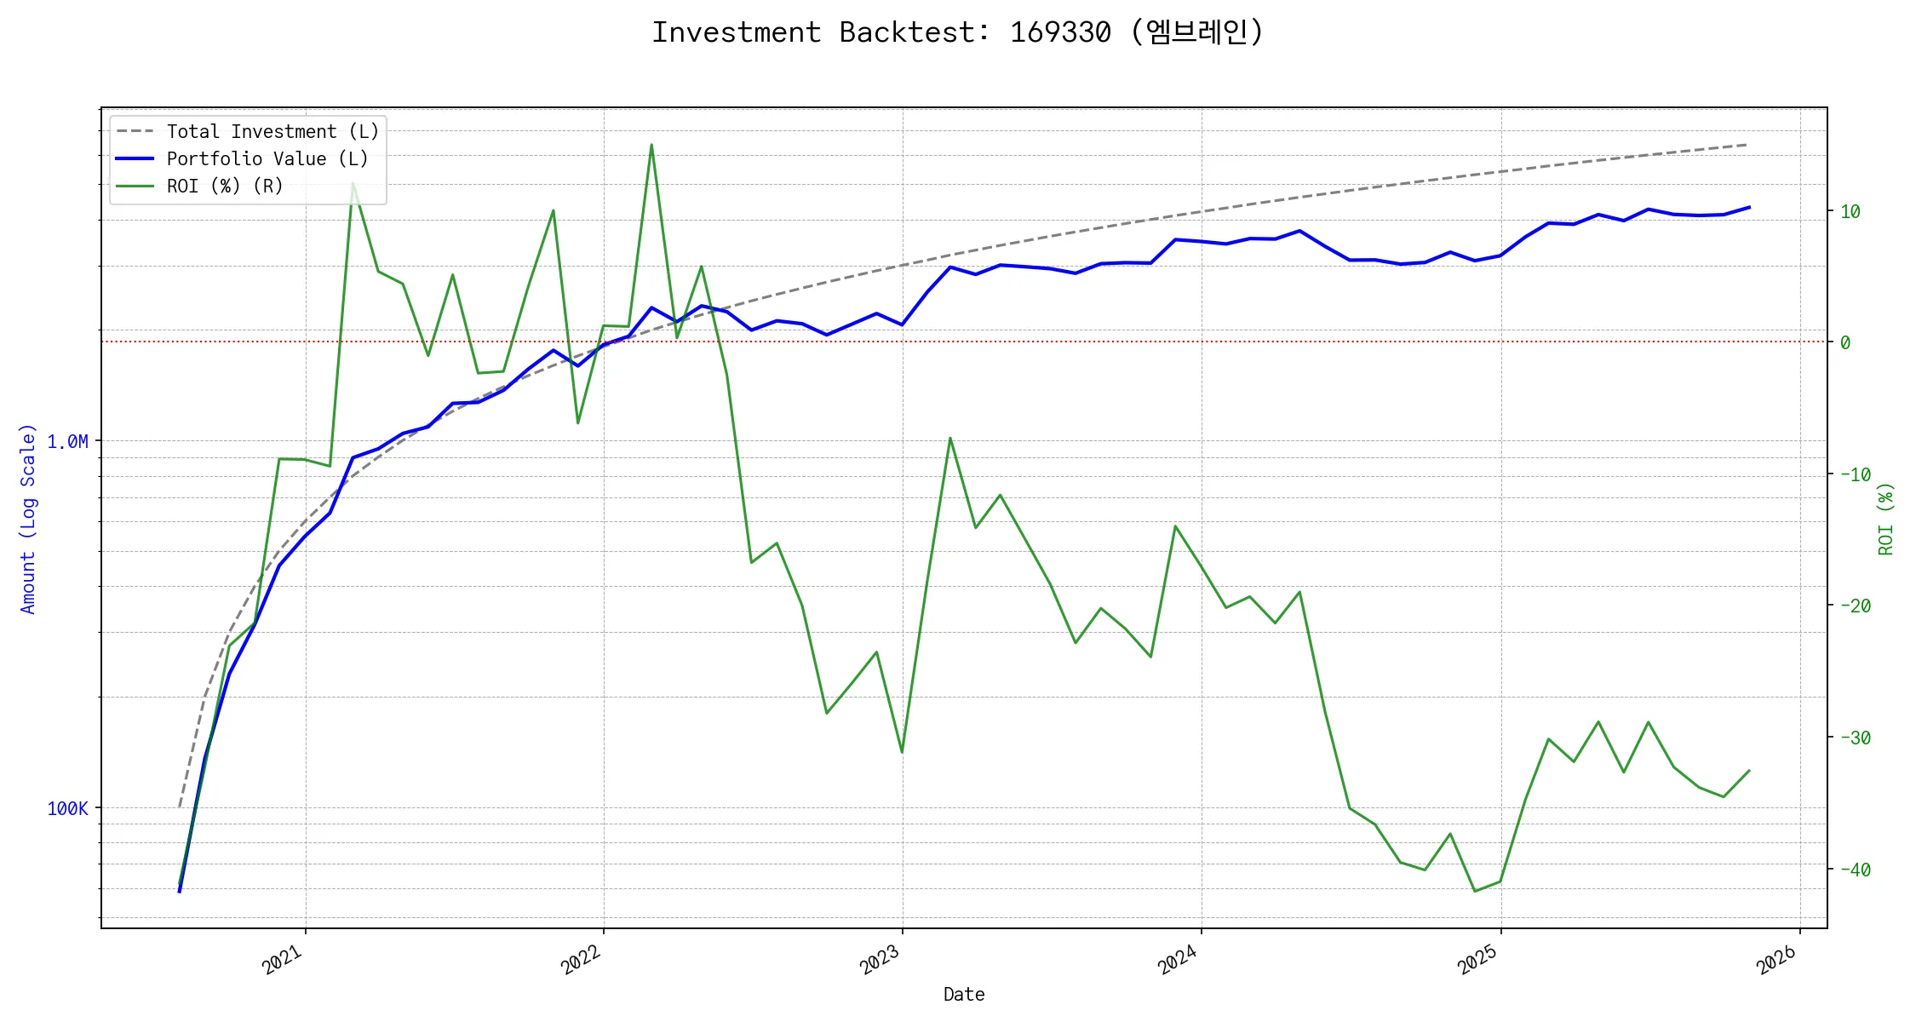This screenshot has height=1022, width=1916.
Task: Click the ROI (%) legend label
Action: (x=225, y=187)
